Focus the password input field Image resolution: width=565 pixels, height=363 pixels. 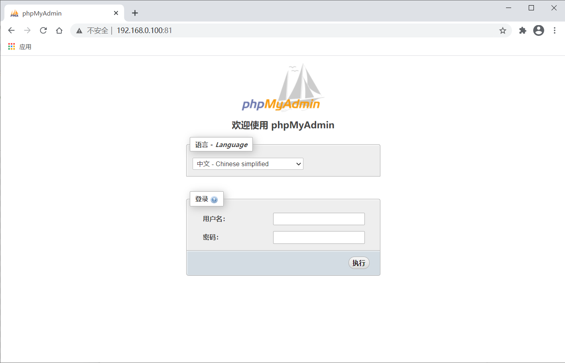click(319, 237)
